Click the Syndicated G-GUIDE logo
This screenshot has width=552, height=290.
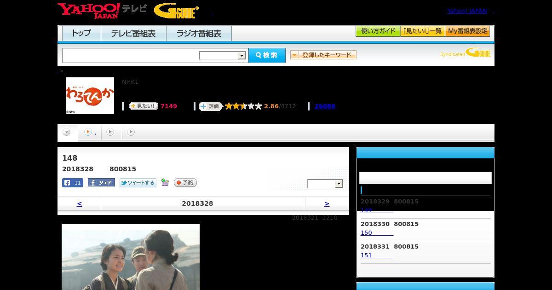466,53
